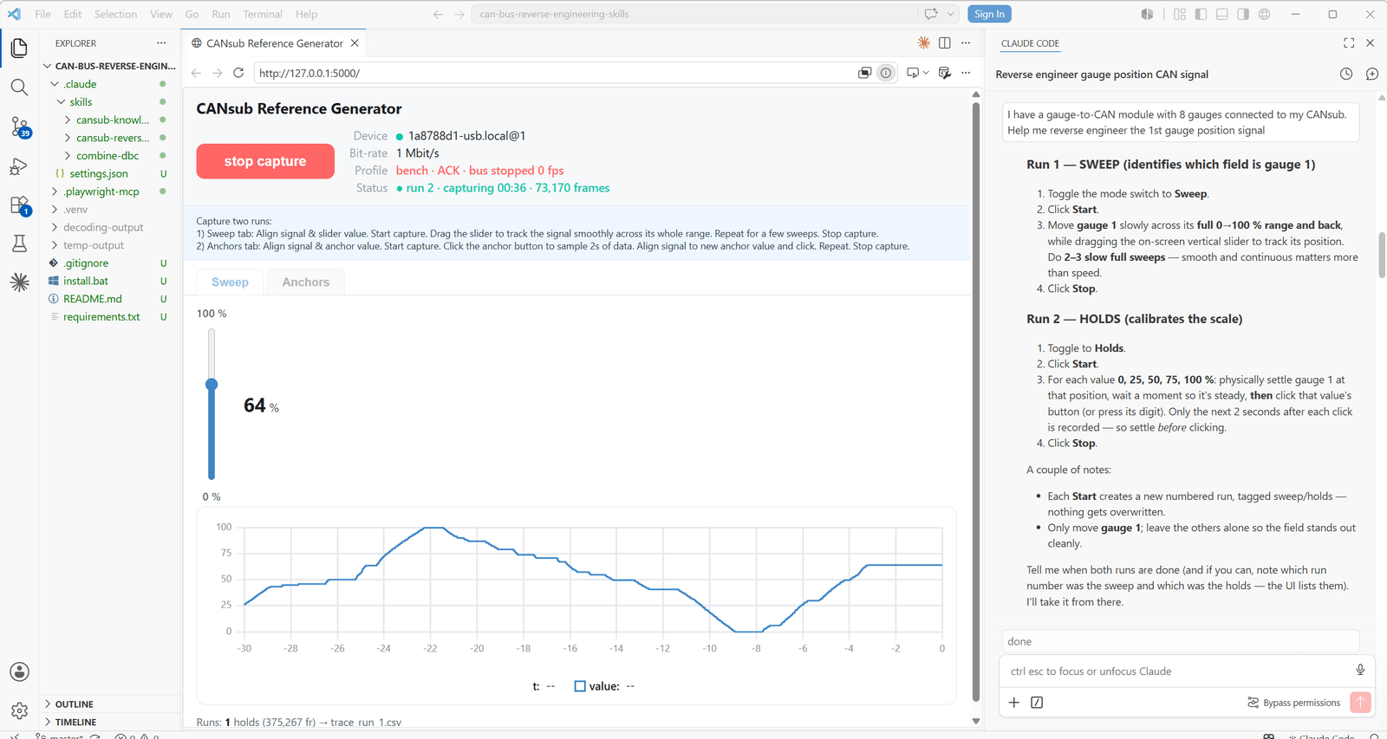Click the Sign In button

[x=989, y=14]
